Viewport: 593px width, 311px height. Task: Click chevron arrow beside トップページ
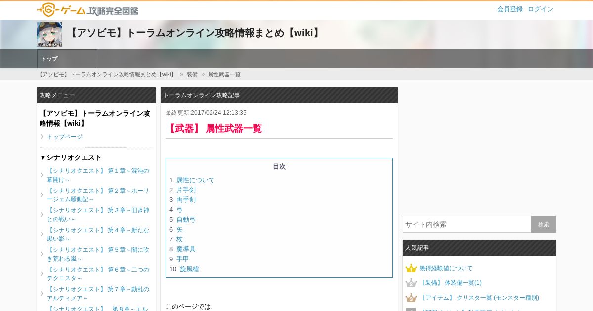[42, 137]
